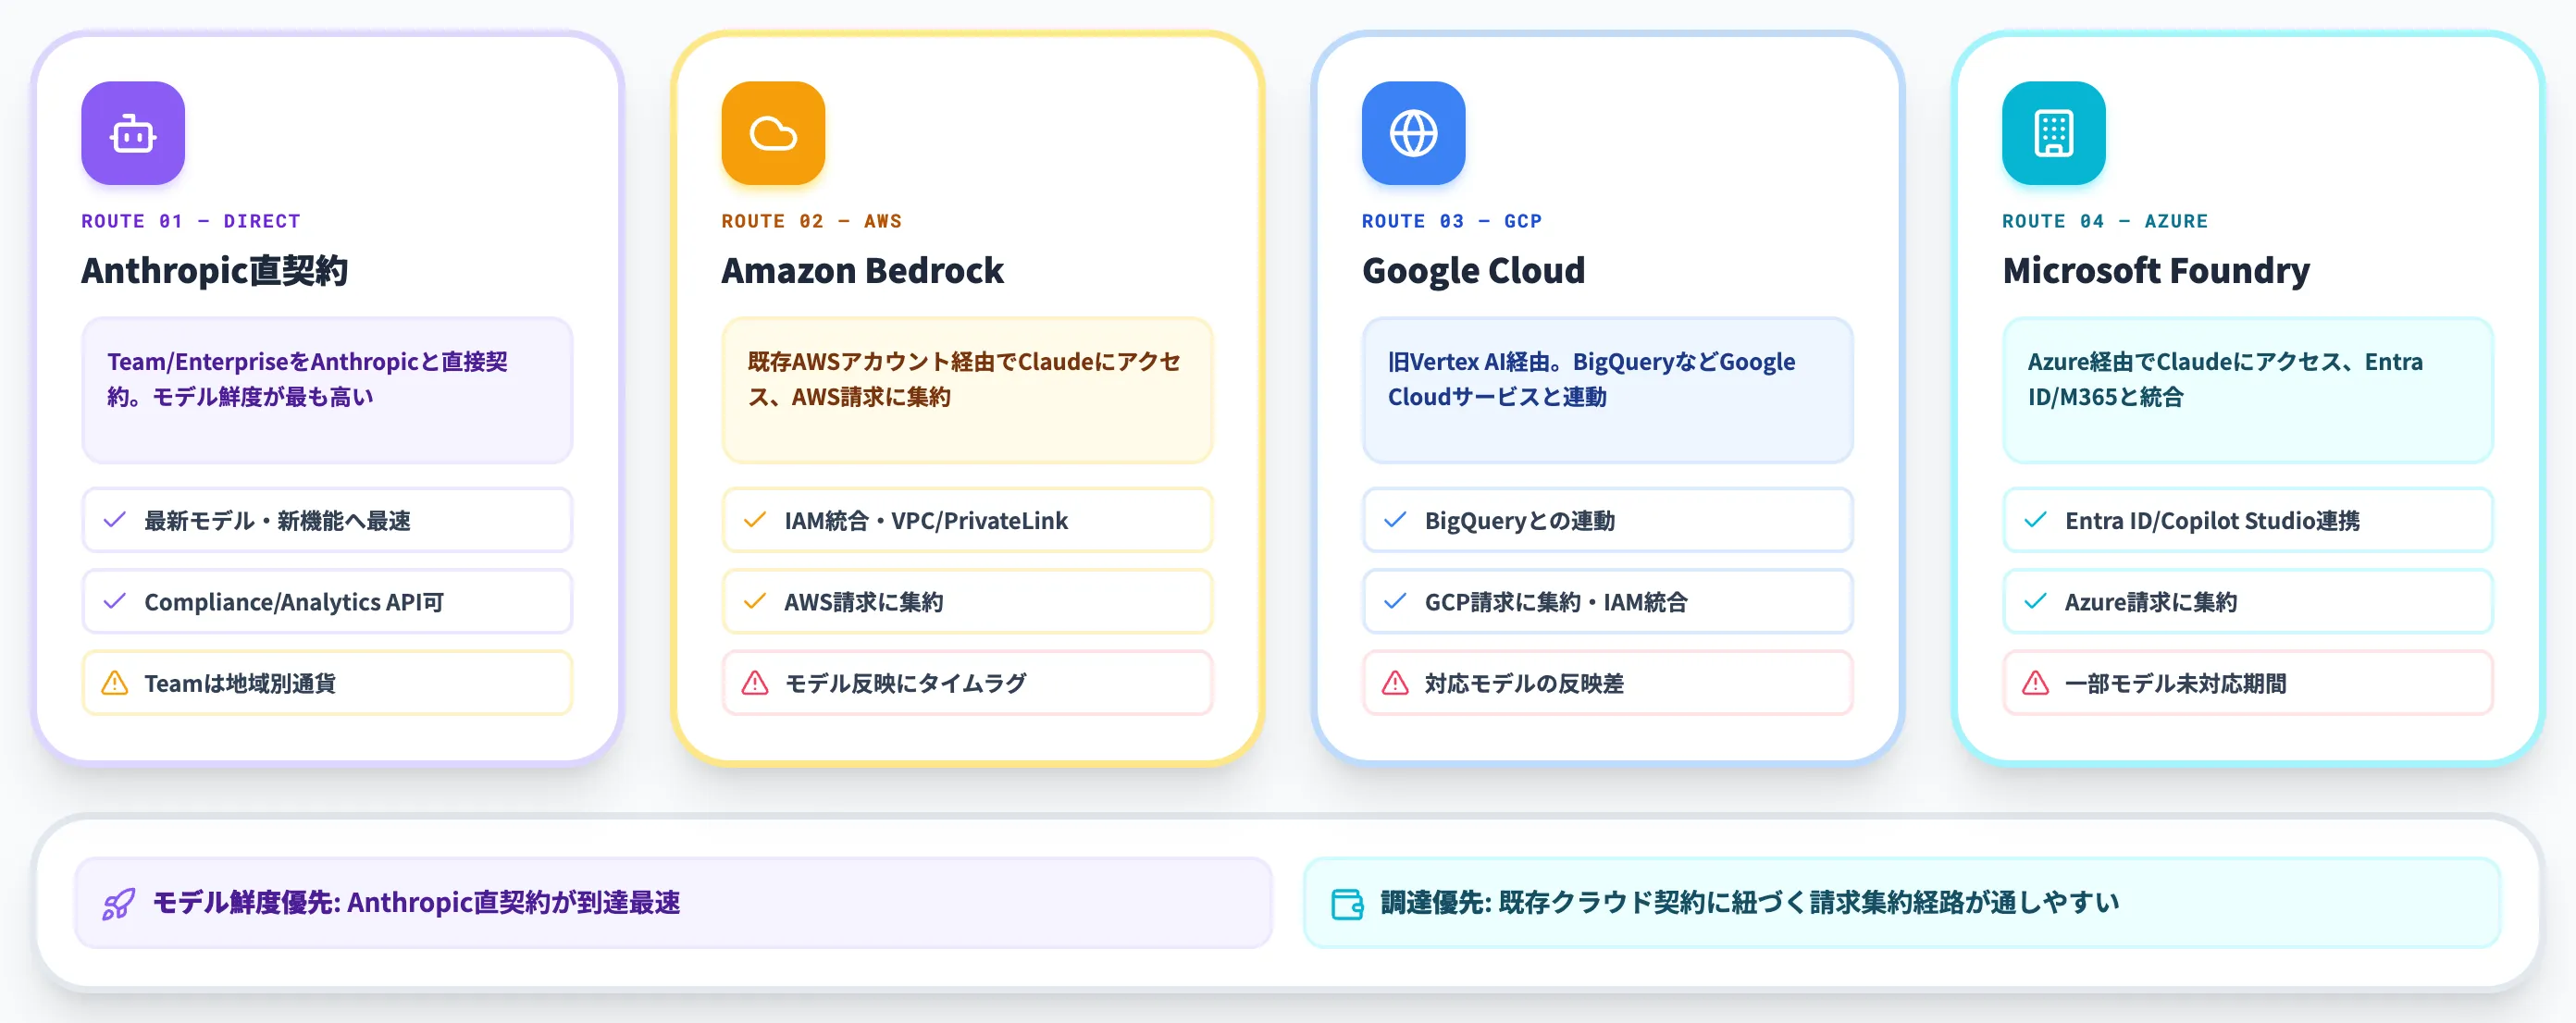The image size is (2576, 1023).
Task: Click the orange cloud icon for Amazon Bedrock
Action: (x=773, y=133)
